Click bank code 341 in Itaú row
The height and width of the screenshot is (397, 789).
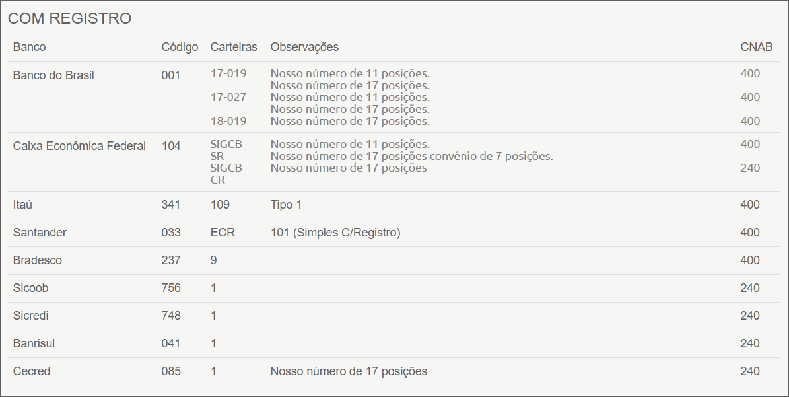[x=171, y=205]
